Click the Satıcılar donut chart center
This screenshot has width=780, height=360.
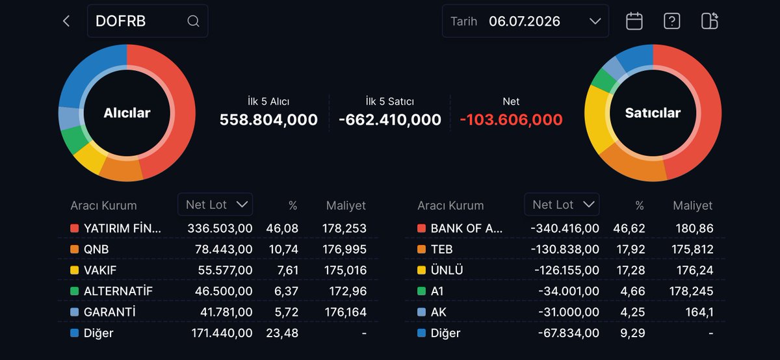[x=653, y=113]
